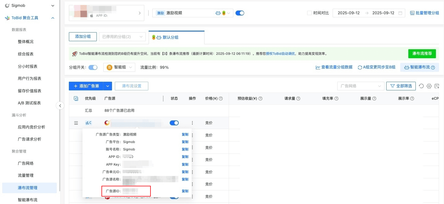Screen dimensions: 444x204
Task: Open the app selector arrow
Action: 140,13
